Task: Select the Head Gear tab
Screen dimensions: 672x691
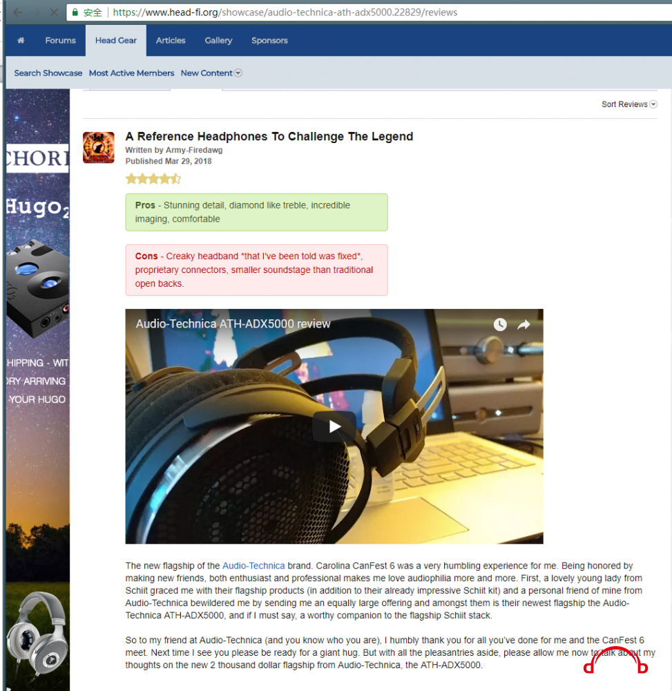Action: pos(116,41)
